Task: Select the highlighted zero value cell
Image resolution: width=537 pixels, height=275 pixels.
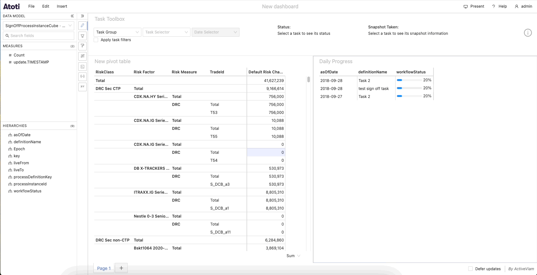Action: tap(266, 152)
